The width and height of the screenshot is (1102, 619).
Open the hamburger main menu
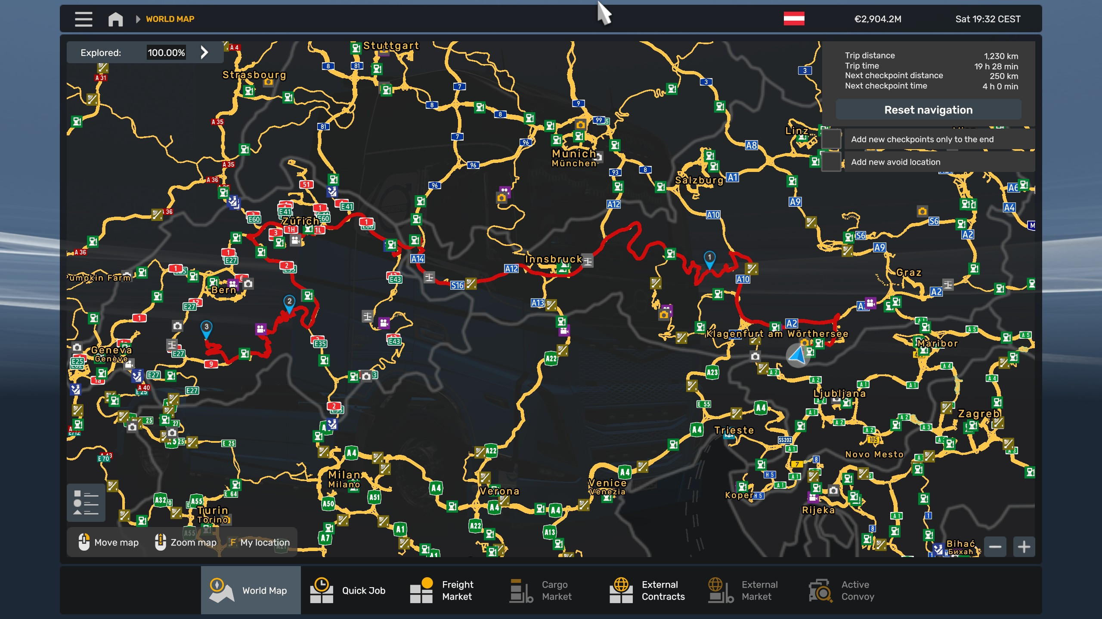(x=84, y=19)
